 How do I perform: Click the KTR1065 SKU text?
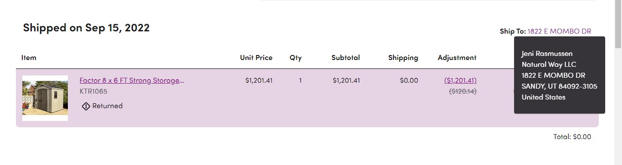coord(93,91)
